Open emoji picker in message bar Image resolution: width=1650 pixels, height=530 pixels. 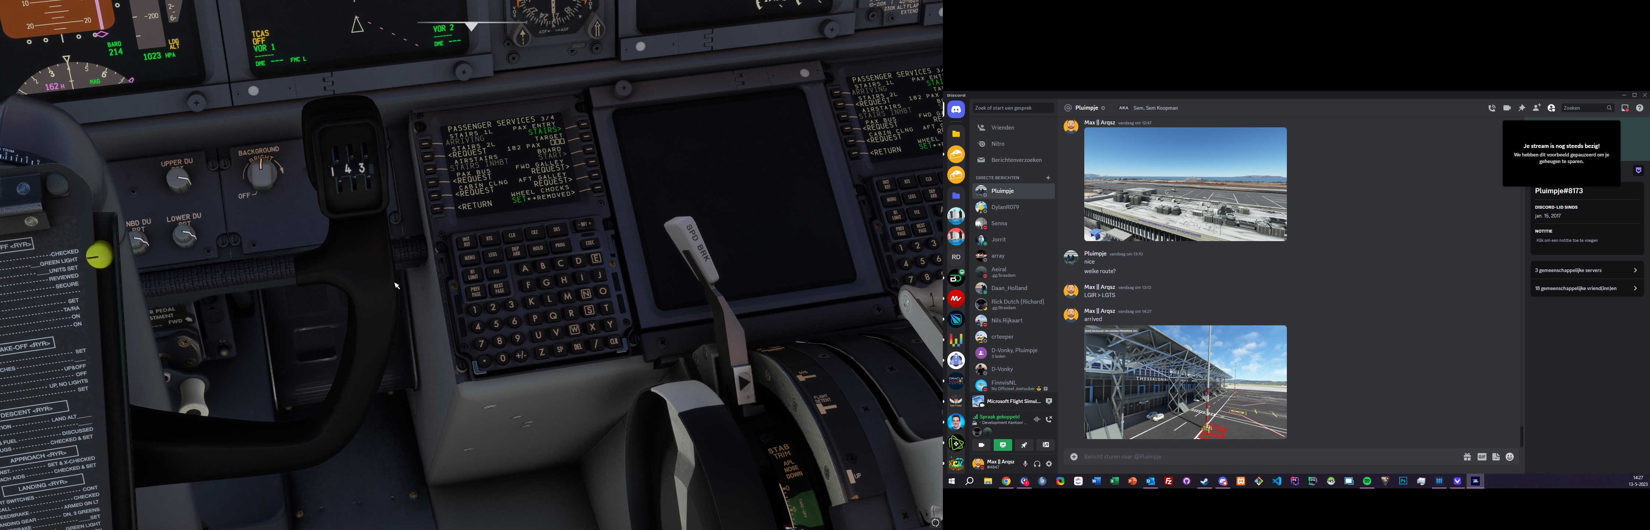1510,457
